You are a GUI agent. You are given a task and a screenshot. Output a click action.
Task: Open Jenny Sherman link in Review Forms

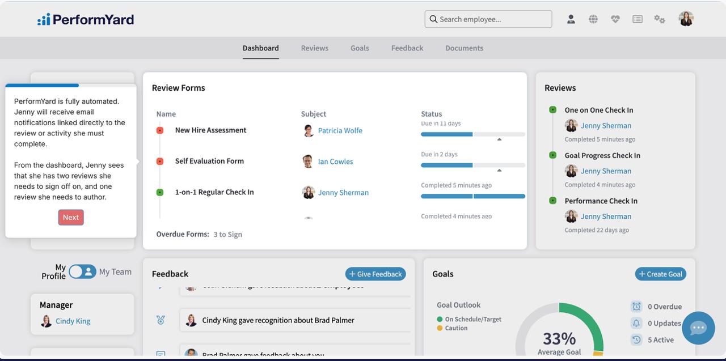[x=343, y=193]
